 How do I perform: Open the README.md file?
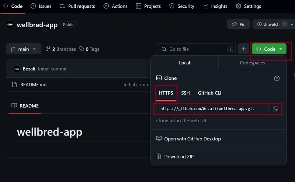pyautogui.click(x=33, y=85)
